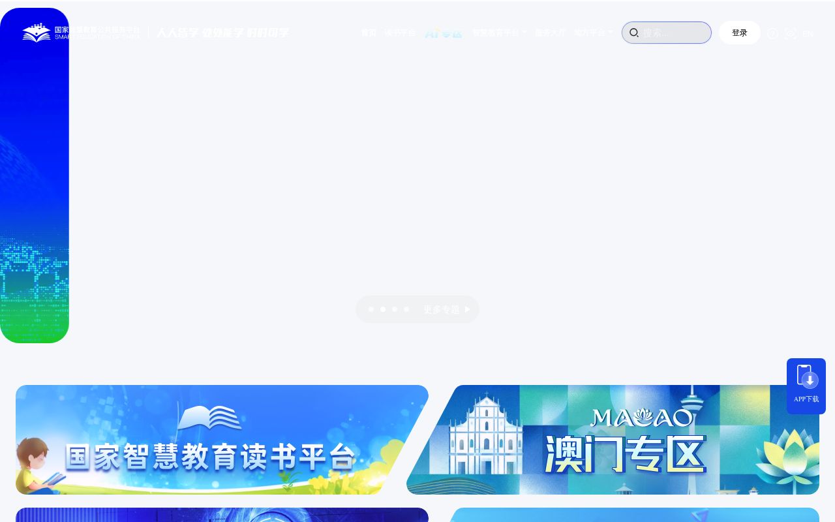Click the 登录 button
This screenshot has width=835, height=522.
click(740, 33)
